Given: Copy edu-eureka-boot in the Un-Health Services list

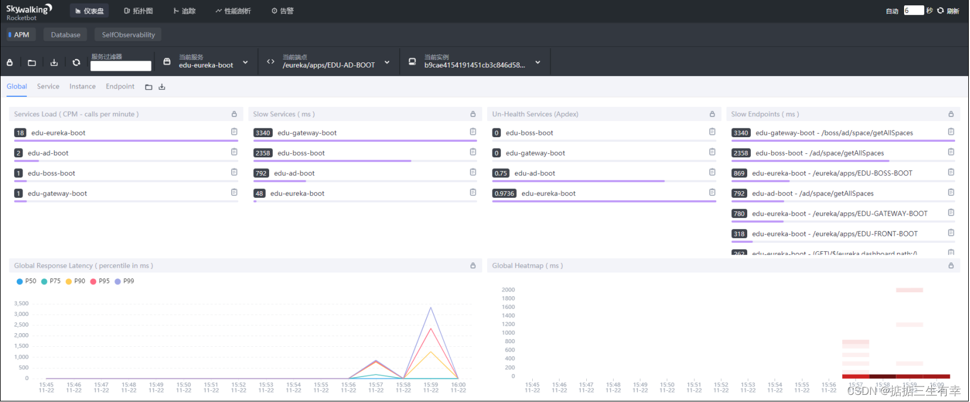Looking at the screenshot, I should pos(712,192).
